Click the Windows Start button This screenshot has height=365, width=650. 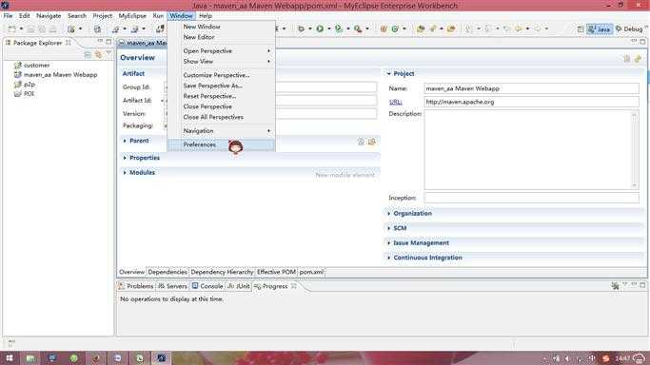point(10,358)
